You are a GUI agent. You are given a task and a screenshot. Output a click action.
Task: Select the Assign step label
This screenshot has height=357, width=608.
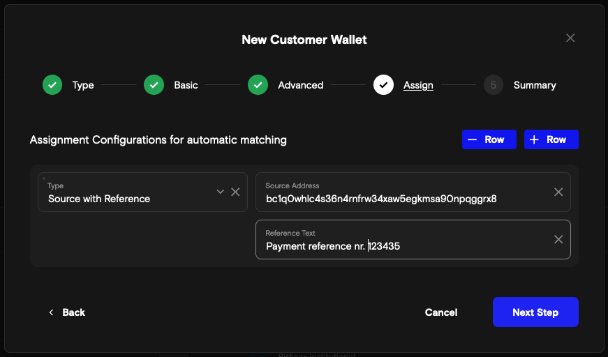(x=418, y=85)
